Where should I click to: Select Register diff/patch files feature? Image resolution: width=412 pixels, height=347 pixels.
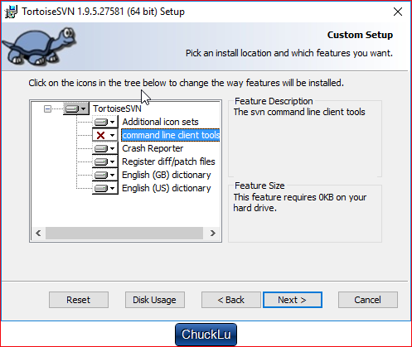[x=168, y=161]
